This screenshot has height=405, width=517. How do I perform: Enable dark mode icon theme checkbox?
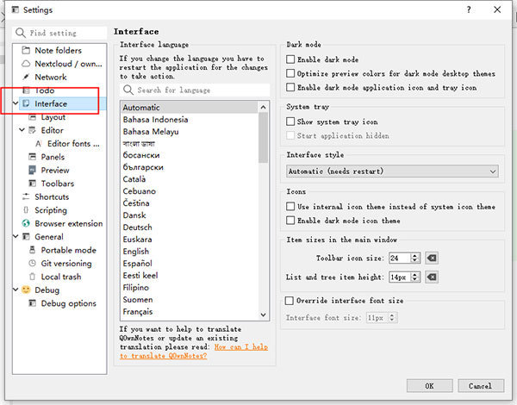[x=290, y=221]
